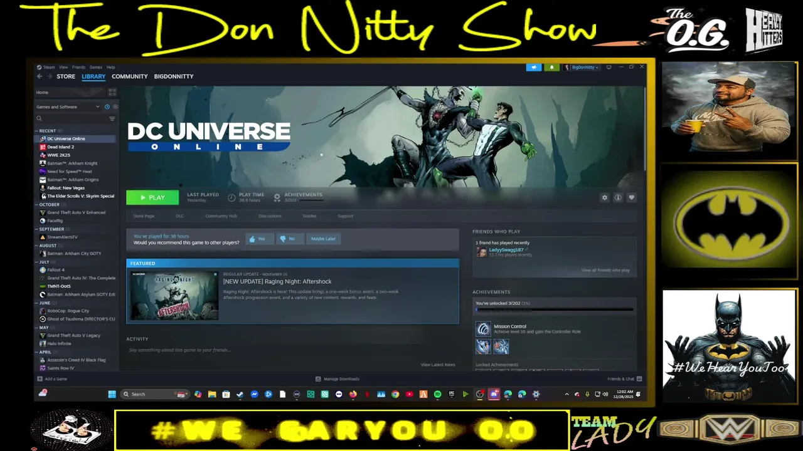This screenshot has width=803, height=451.
Task: Go back with the Steam back arrow
Action: pos(39,76)
